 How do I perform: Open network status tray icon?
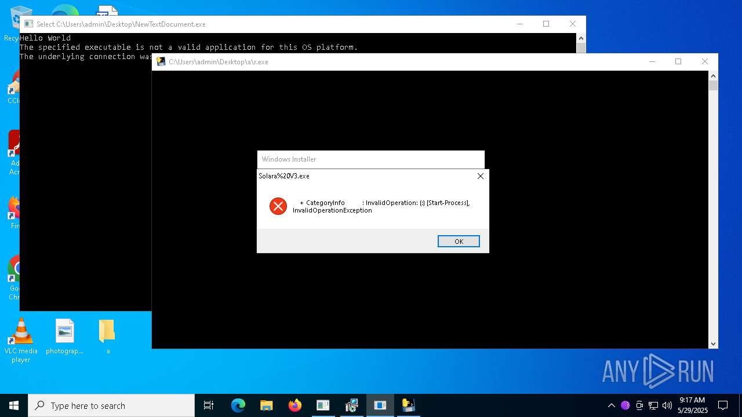[x=653, y=405]
